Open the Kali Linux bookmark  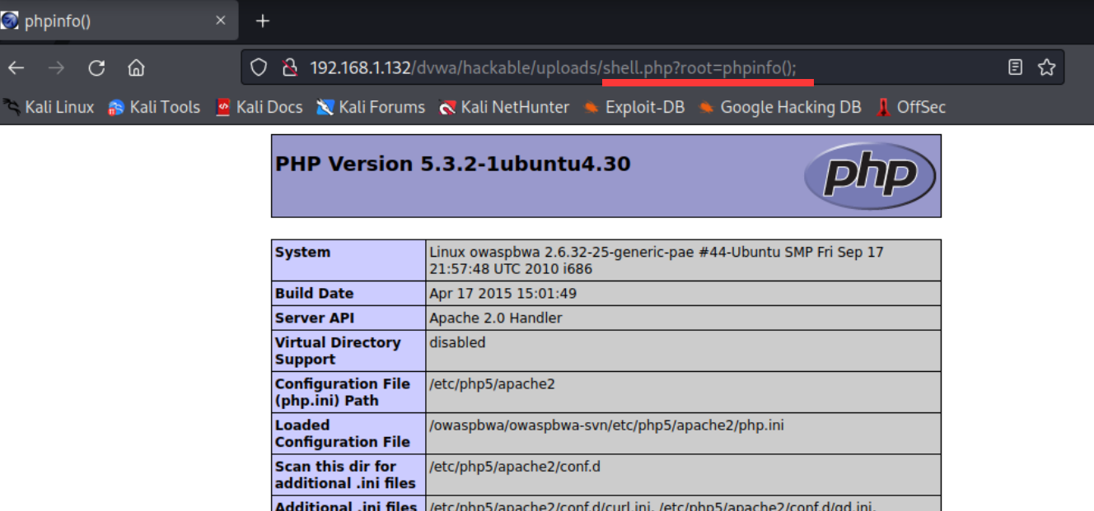click(x=49, y=107)
